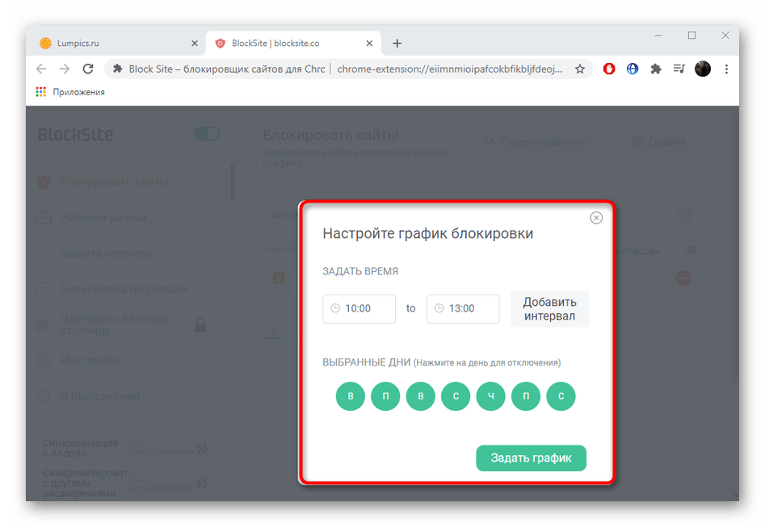Bookmark this page with star icon

[580, 69]
